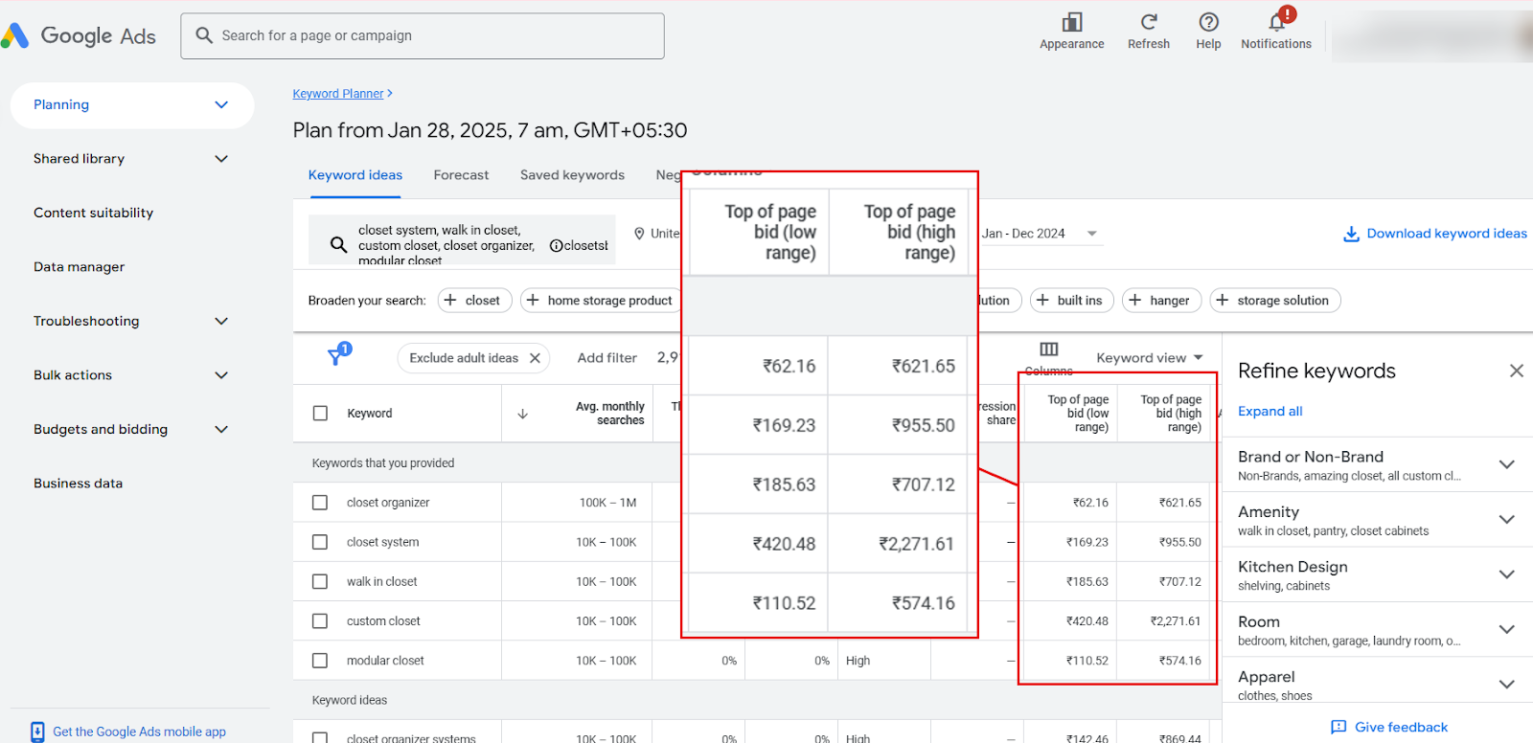Expand the Shared library section
The width and height of the screenshot is (1533, 743).
point(221,159)
